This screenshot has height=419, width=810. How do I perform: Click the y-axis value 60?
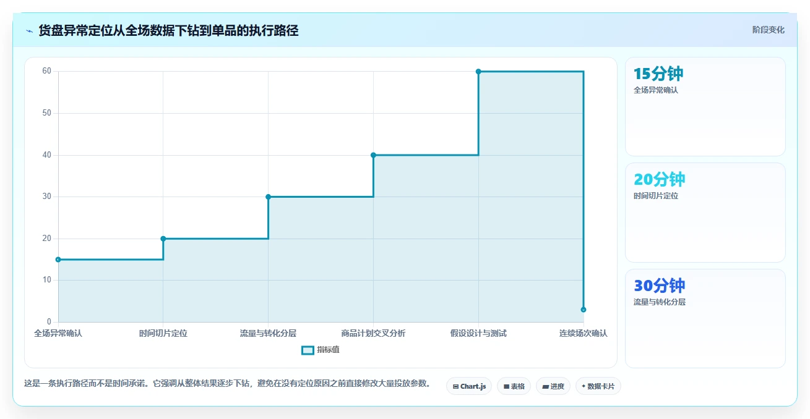click(x=46, y=71)
